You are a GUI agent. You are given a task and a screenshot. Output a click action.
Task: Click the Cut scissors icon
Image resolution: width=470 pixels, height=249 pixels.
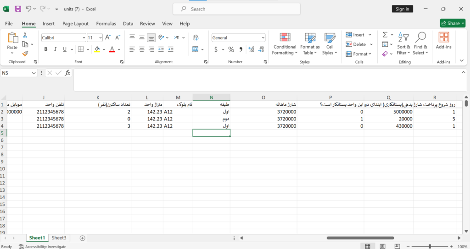[25, 35]
